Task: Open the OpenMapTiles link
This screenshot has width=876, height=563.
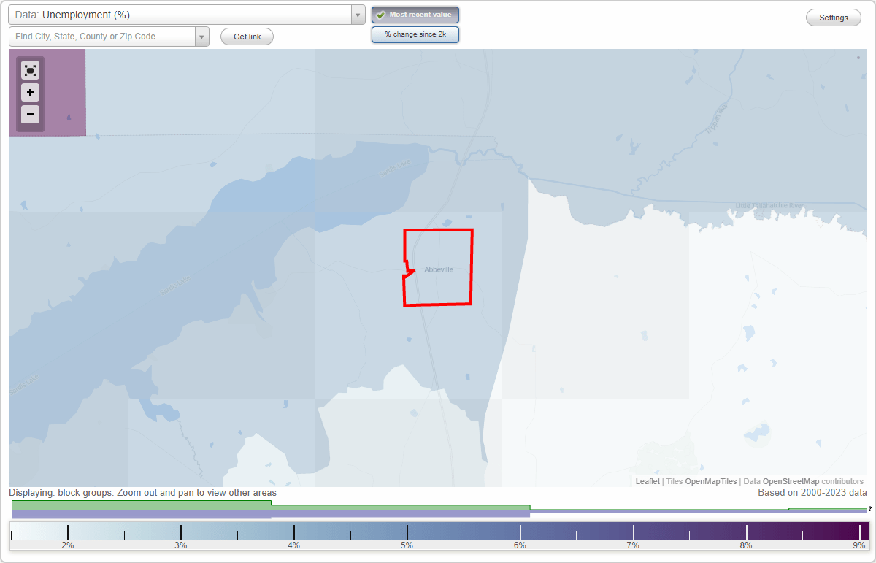Action: tap(711, 481)
